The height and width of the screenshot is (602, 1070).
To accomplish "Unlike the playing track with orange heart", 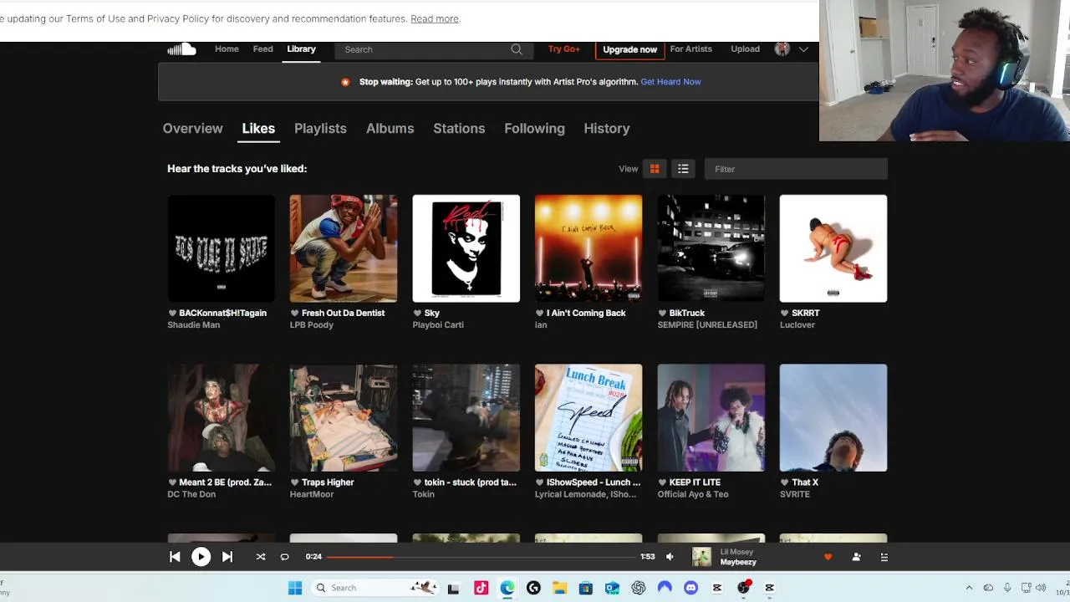I will point(828,557).
